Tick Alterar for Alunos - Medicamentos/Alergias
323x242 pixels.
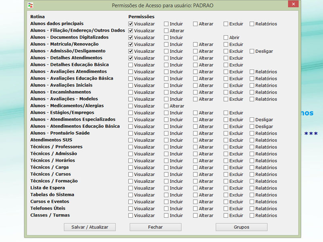click(166, 106)
